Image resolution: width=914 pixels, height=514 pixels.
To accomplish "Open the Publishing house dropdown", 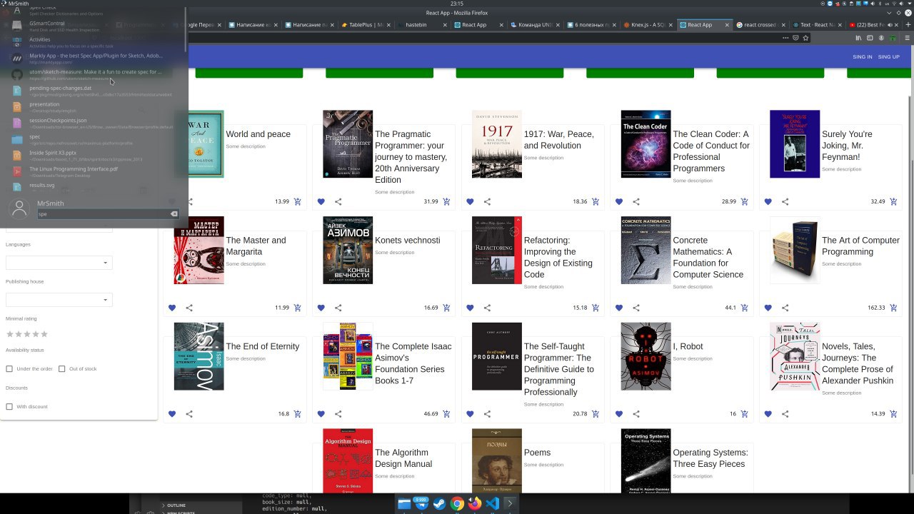I will [x=59, y=300].
